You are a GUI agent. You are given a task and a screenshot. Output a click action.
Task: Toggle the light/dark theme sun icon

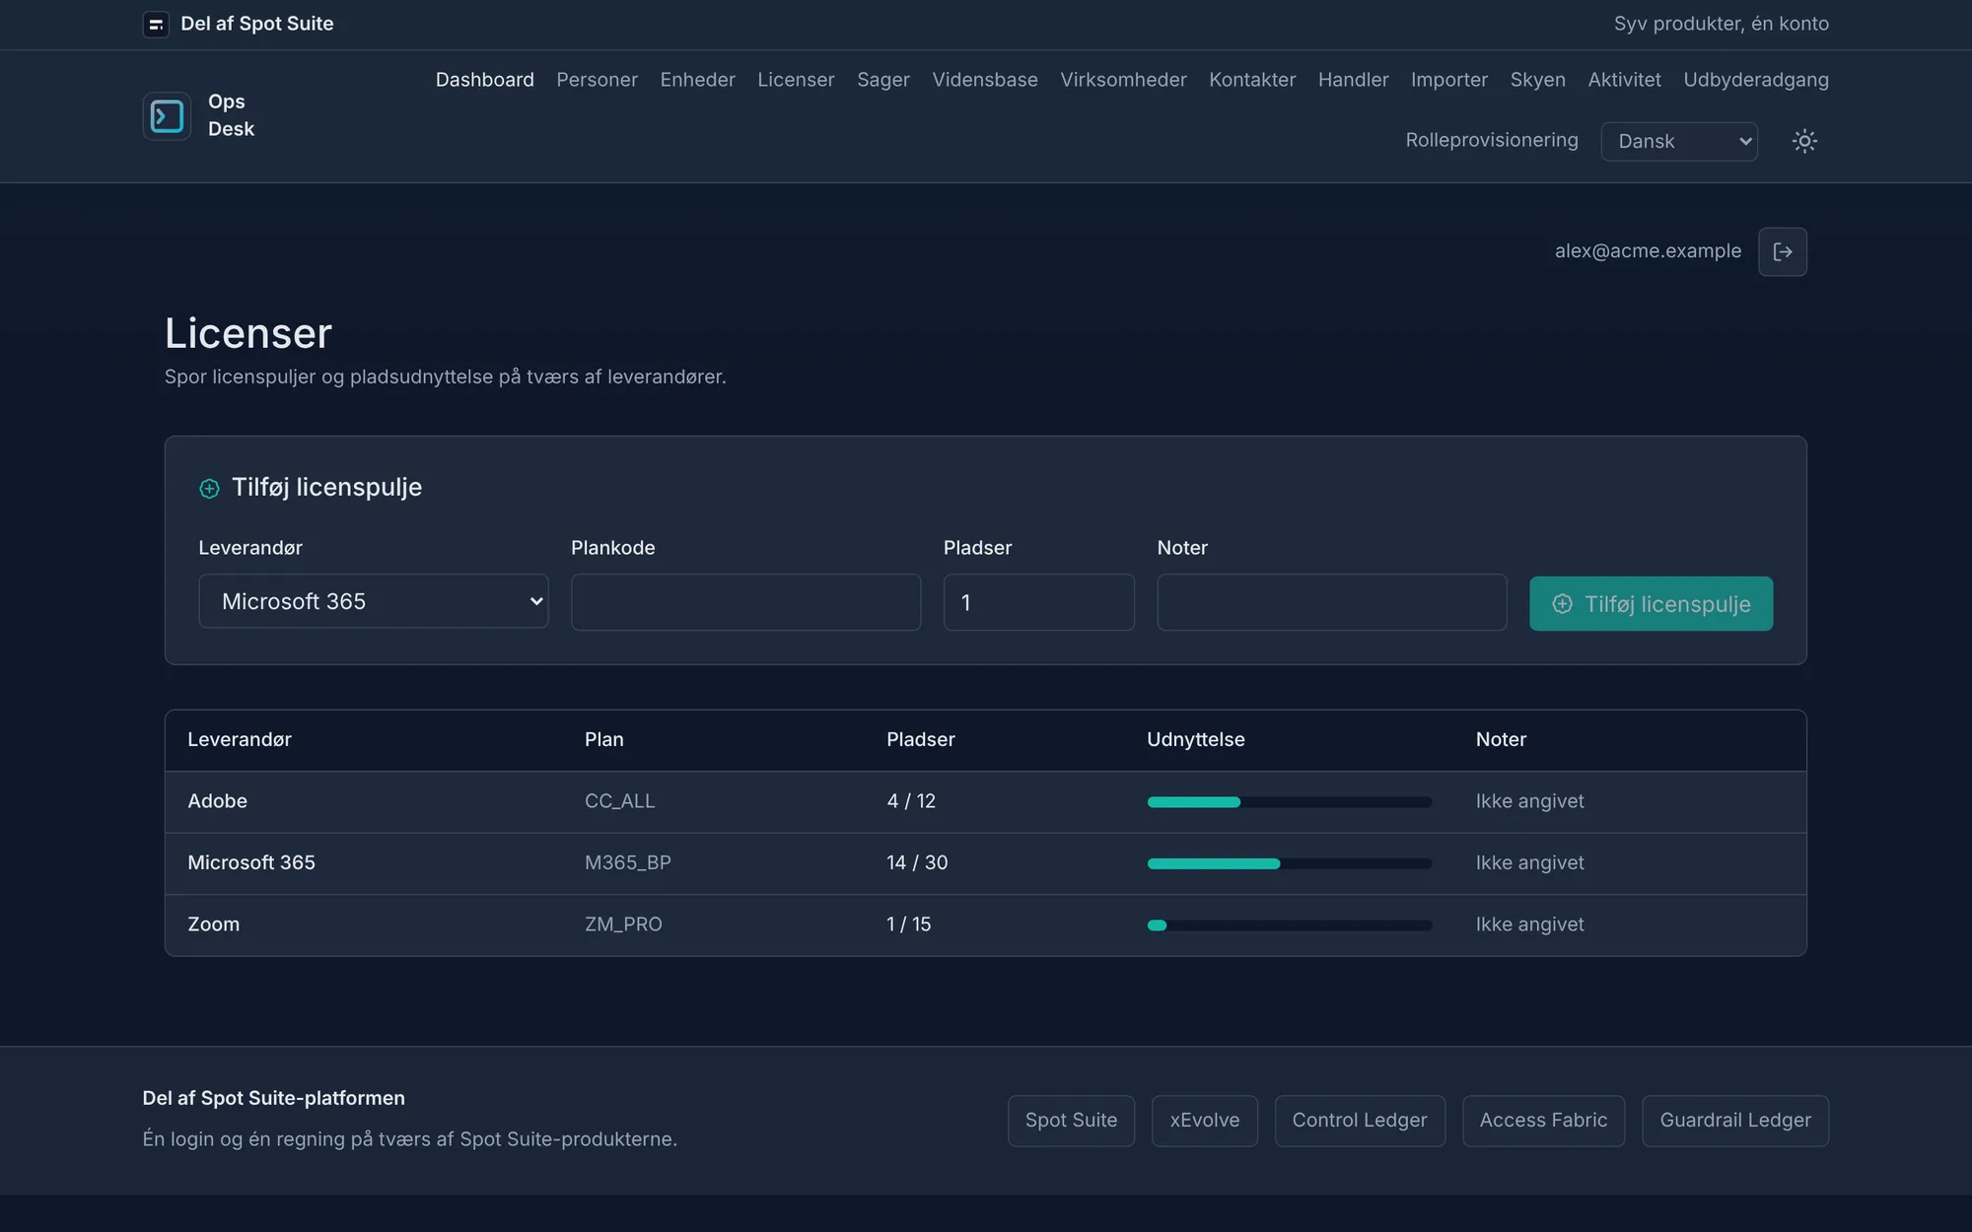click(x=1804, y=141)
